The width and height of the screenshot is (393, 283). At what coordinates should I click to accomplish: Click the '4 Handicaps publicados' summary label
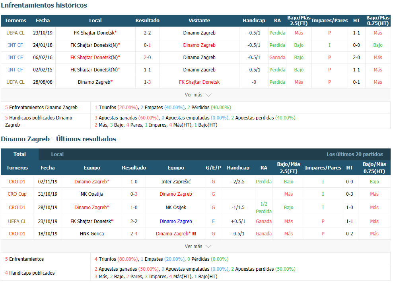(30, 273)
